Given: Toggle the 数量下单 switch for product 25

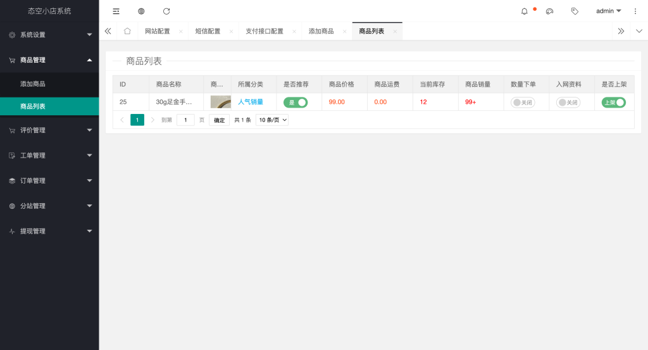Looking at the screenshot, I should [x=523, y=103].
